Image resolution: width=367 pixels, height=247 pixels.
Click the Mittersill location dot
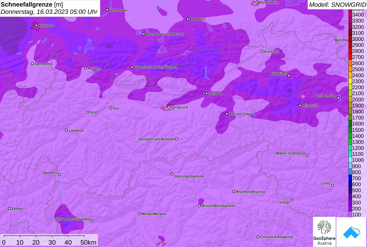[x=300, y=105]
